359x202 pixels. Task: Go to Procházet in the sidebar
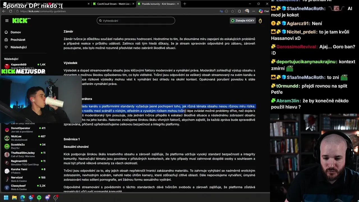tap(18, 40)
